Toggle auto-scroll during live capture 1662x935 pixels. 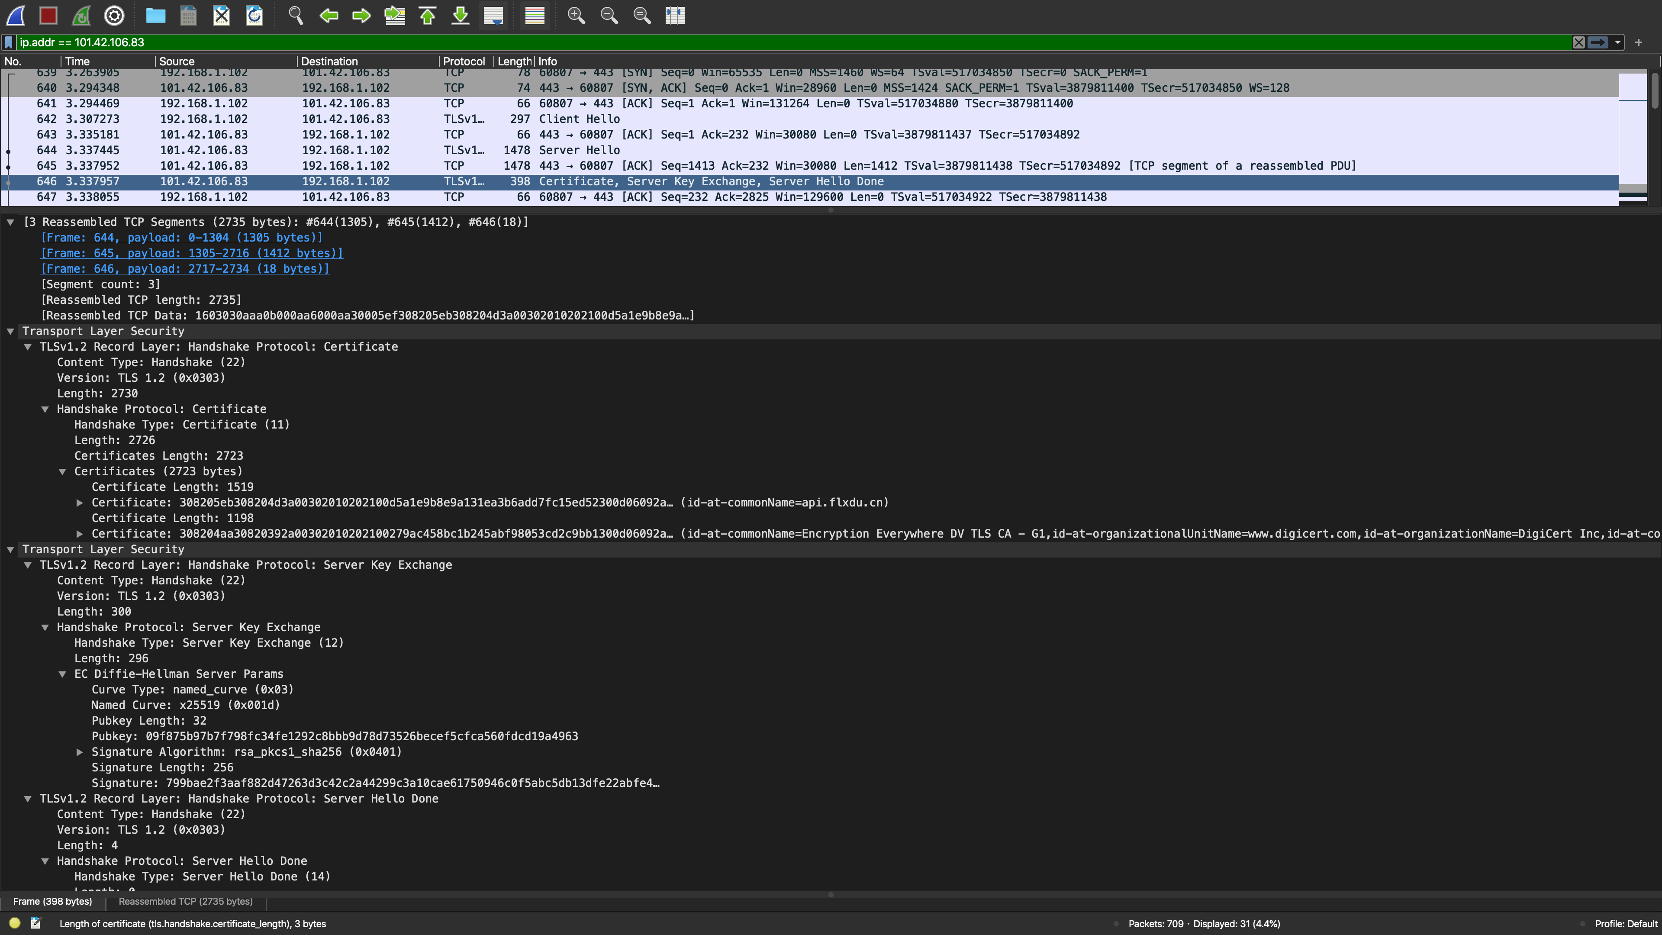493,16
